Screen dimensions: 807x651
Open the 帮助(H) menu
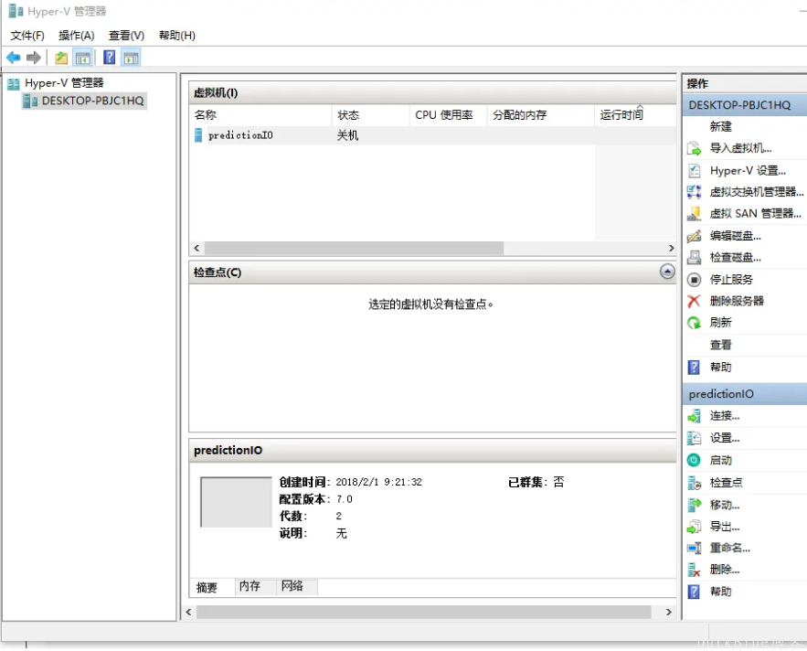tap(176, 36)
